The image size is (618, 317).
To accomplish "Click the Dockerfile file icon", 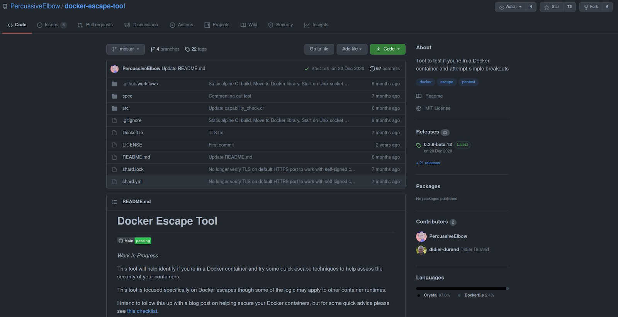I will pos(114,133).
